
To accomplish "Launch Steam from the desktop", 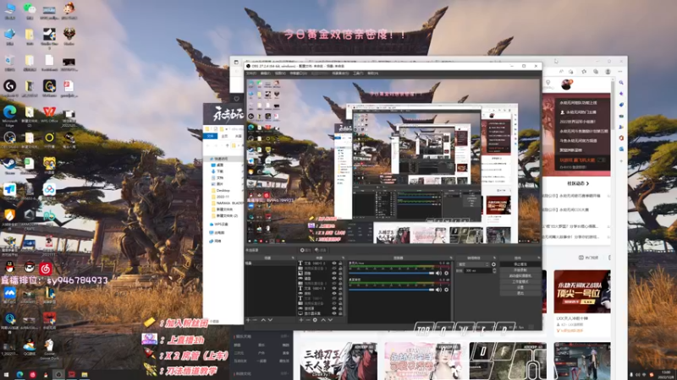I will (9, 165).
